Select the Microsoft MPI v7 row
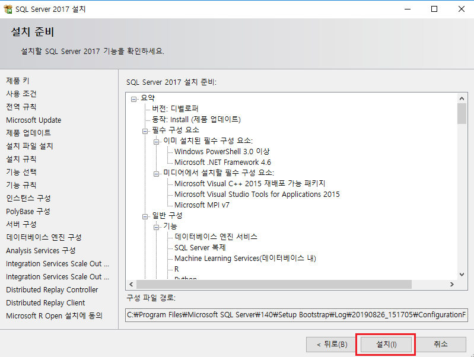Image resolution: width=474 pixels, height=357 pixels. click(x=202, y=205)
